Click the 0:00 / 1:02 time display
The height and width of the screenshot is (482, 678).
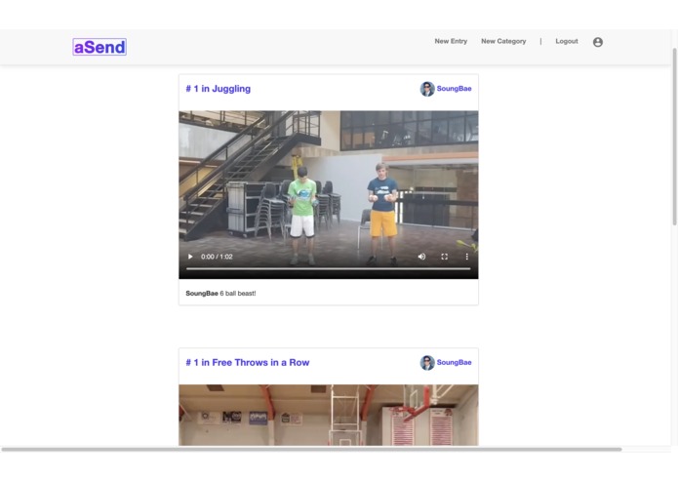[x=217, y=257]
